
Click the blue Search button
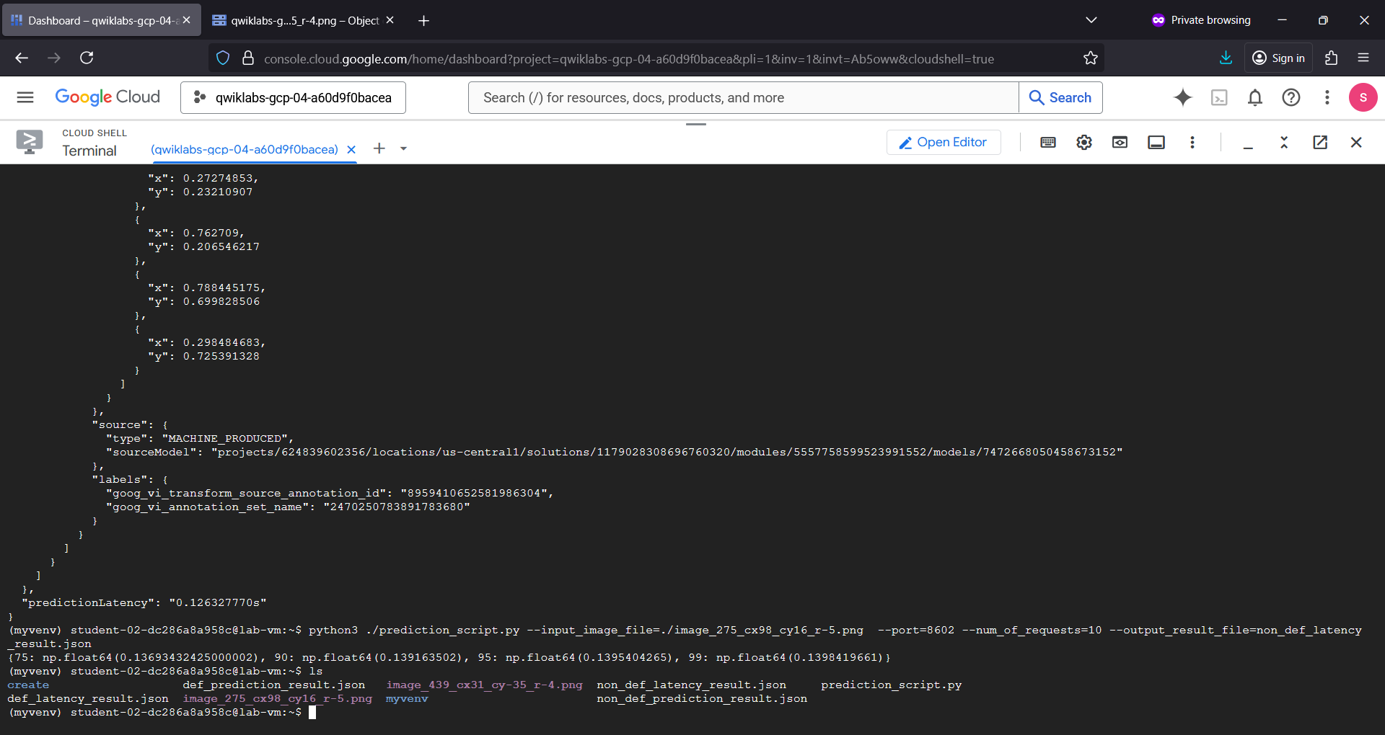1060,97
